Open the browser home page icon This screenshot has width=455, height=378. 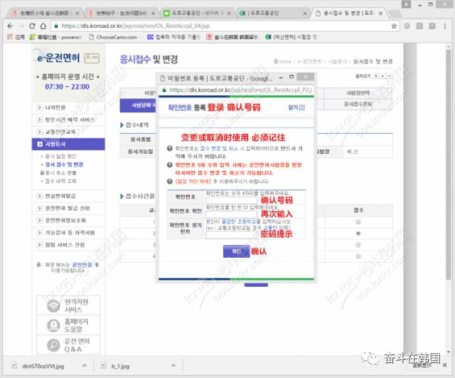coord(43,26)
